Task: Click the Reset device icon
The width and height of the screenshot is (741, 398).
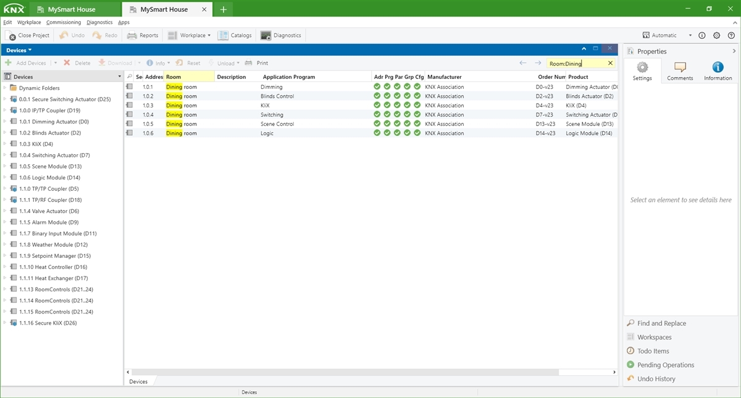Action: click(x=179, y=63)
